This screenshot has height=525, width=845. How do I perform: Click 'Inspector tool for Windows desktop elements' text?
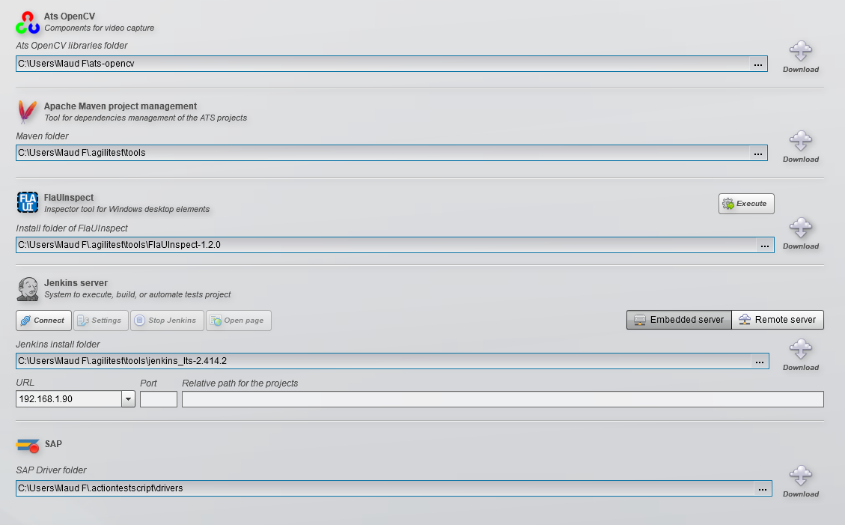tap(126, 209)
